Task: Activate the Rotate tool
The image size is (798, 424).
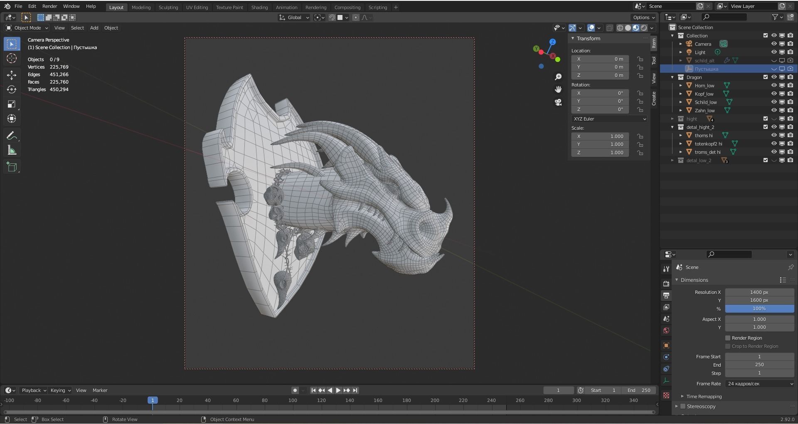Action: 12,89
